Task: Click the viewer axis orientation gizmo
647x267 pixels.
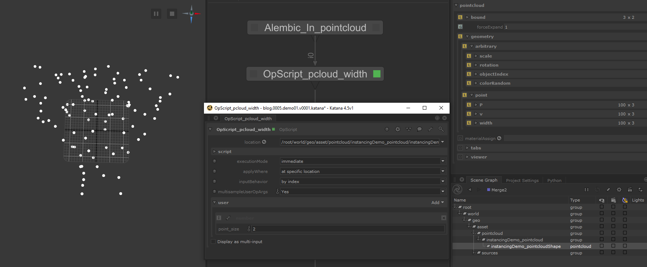Action: click(x=192, y=14)
